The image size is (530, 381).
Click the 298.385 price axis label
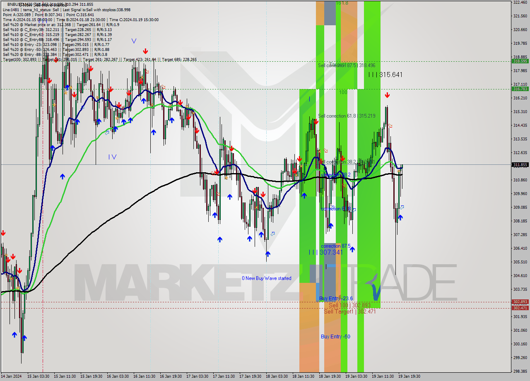pyautogui.click(x=520, y=371)
